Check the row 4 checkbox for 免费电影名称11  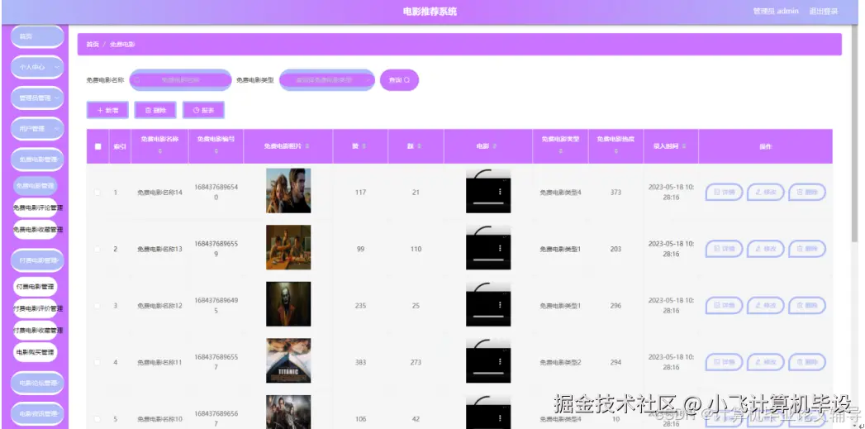pos(97,362)
